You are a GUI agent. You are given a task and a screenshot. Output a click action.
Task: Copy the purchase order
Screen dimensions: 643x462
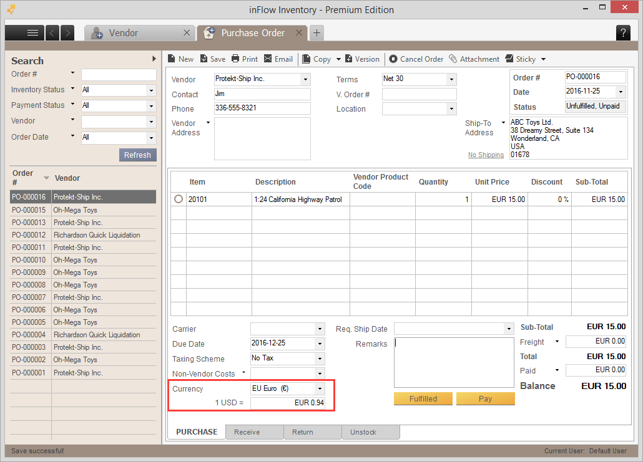tap(317, 59)
